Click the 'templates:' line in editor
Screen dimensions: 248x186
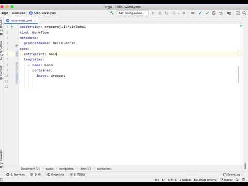tap(34, 59)
